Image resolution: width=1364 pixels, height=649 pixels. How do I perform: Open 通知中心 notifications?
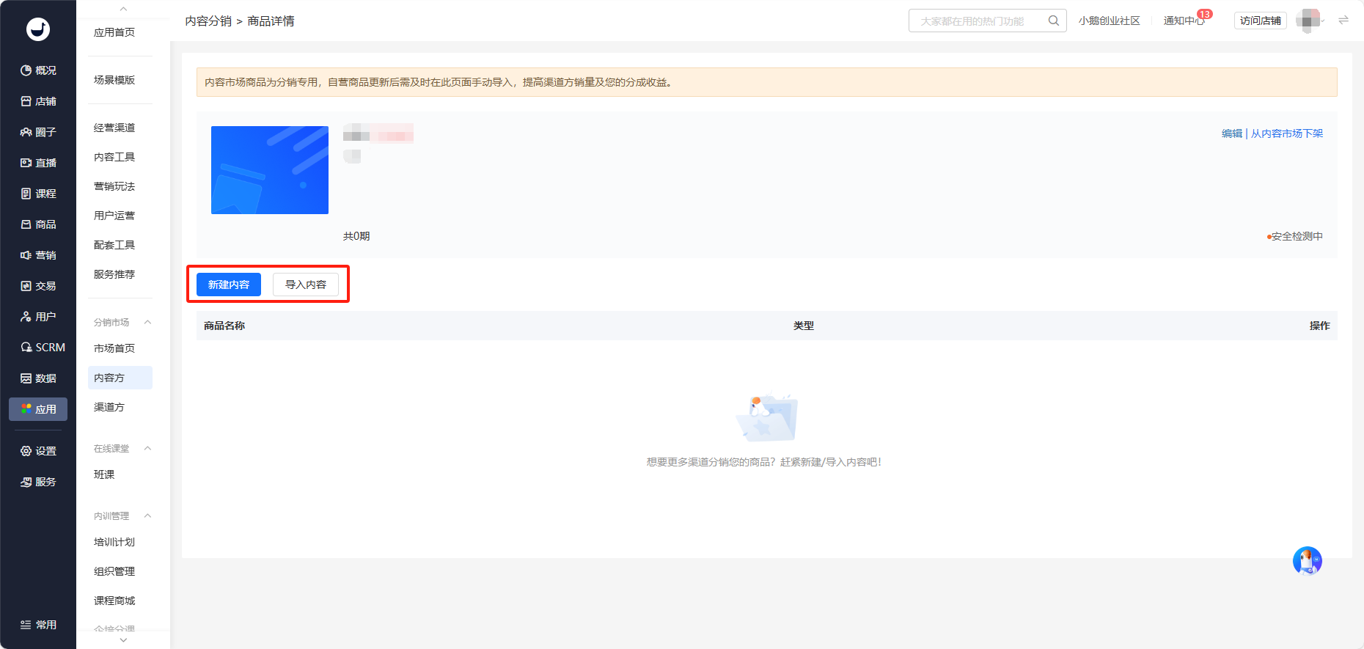[1184, 21]
